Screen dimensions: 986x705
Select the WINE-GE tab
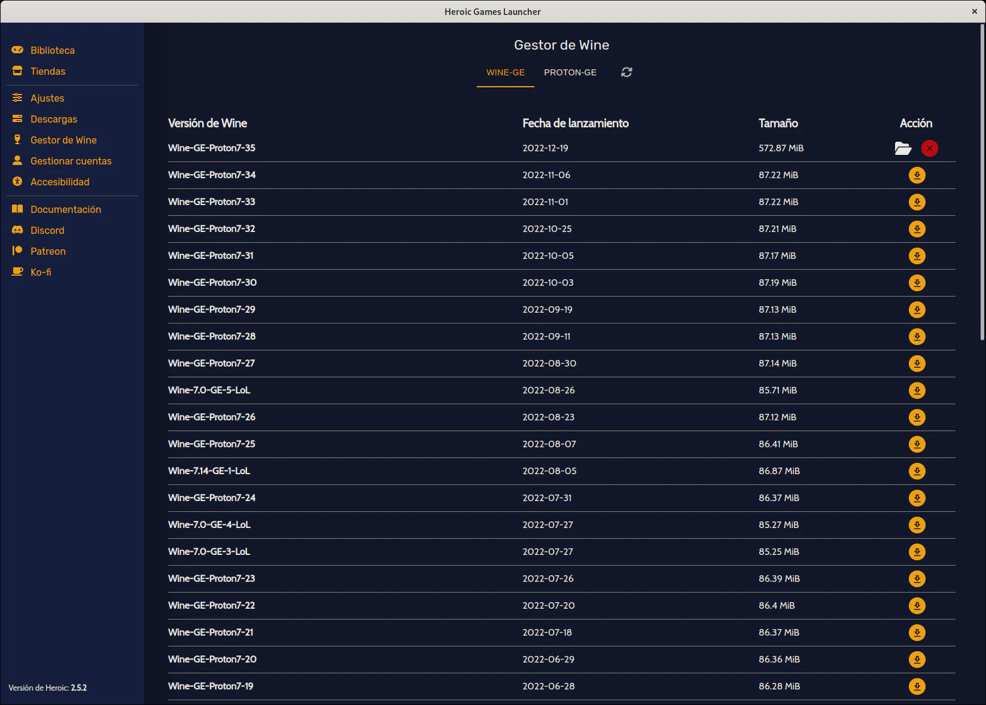click(x=505, y=72)
